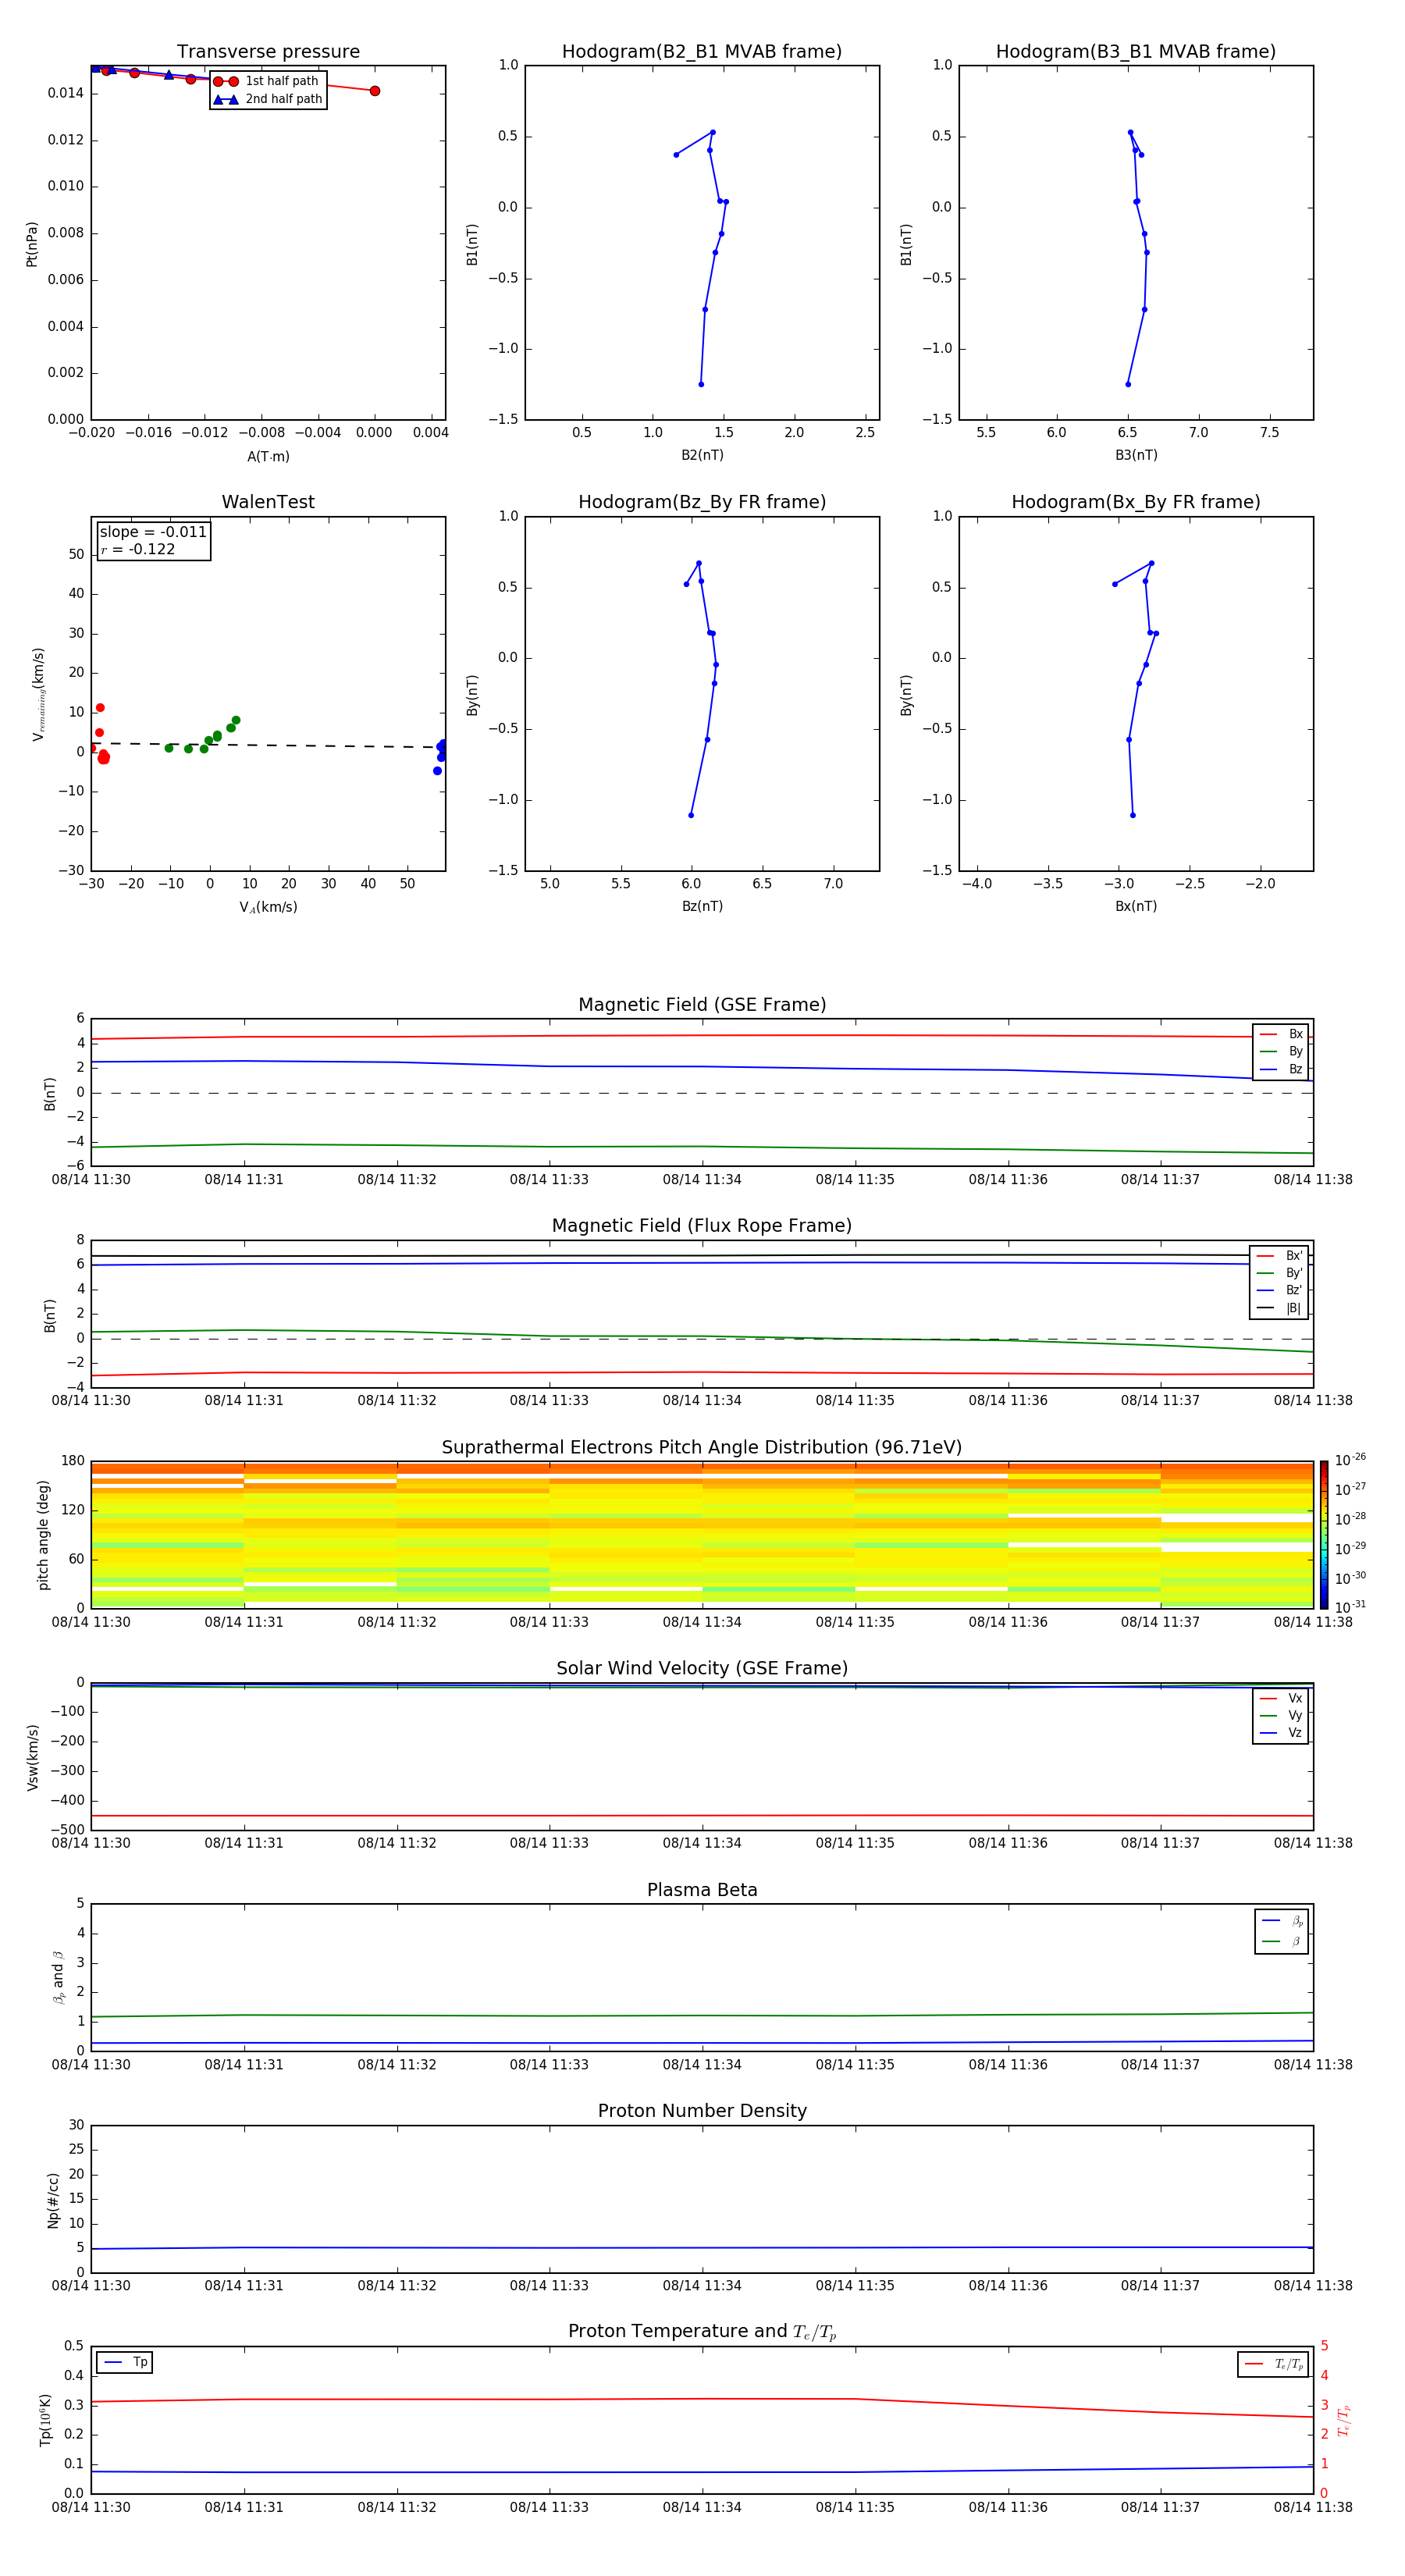Click the By' legend entry in flux rope plot
The height and width of the screenshot is (2576, 1405).
tap(1279, 1273)
